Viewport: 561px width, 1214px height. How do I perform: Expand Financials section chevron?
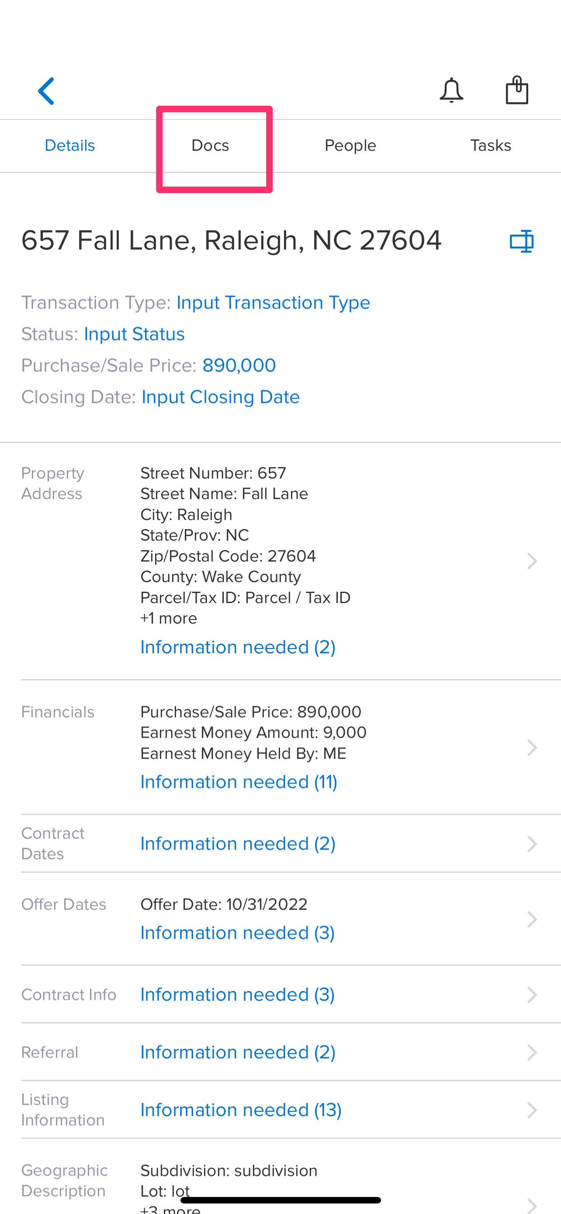532,747
